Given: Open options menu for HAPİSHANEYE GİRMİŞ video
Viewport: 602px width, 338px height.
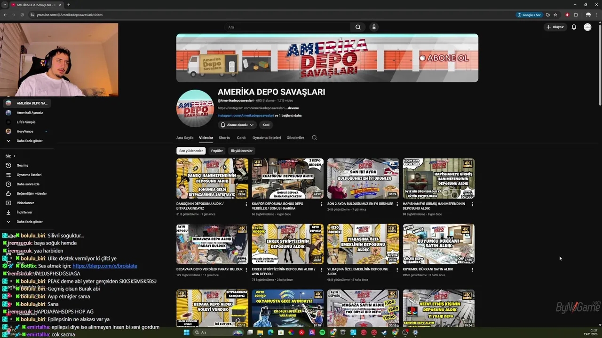Looking at the screenshot, I should pyautogui.click(x=472, y=204).
